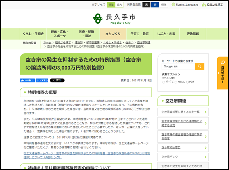The image size is (229, 170).
Task: Click the organization tree icon in header
Action: (204, 5)
